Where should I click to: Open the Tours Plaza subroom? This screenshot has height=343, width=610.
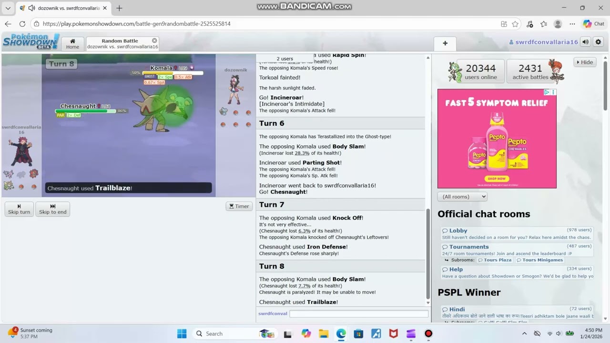coord(494,260)
